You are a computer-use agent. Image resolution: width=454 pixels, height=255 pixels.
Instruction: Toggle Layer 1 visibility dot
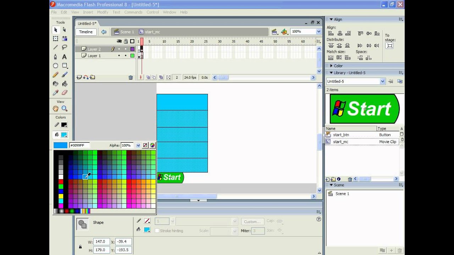click(x=119, y=56)
